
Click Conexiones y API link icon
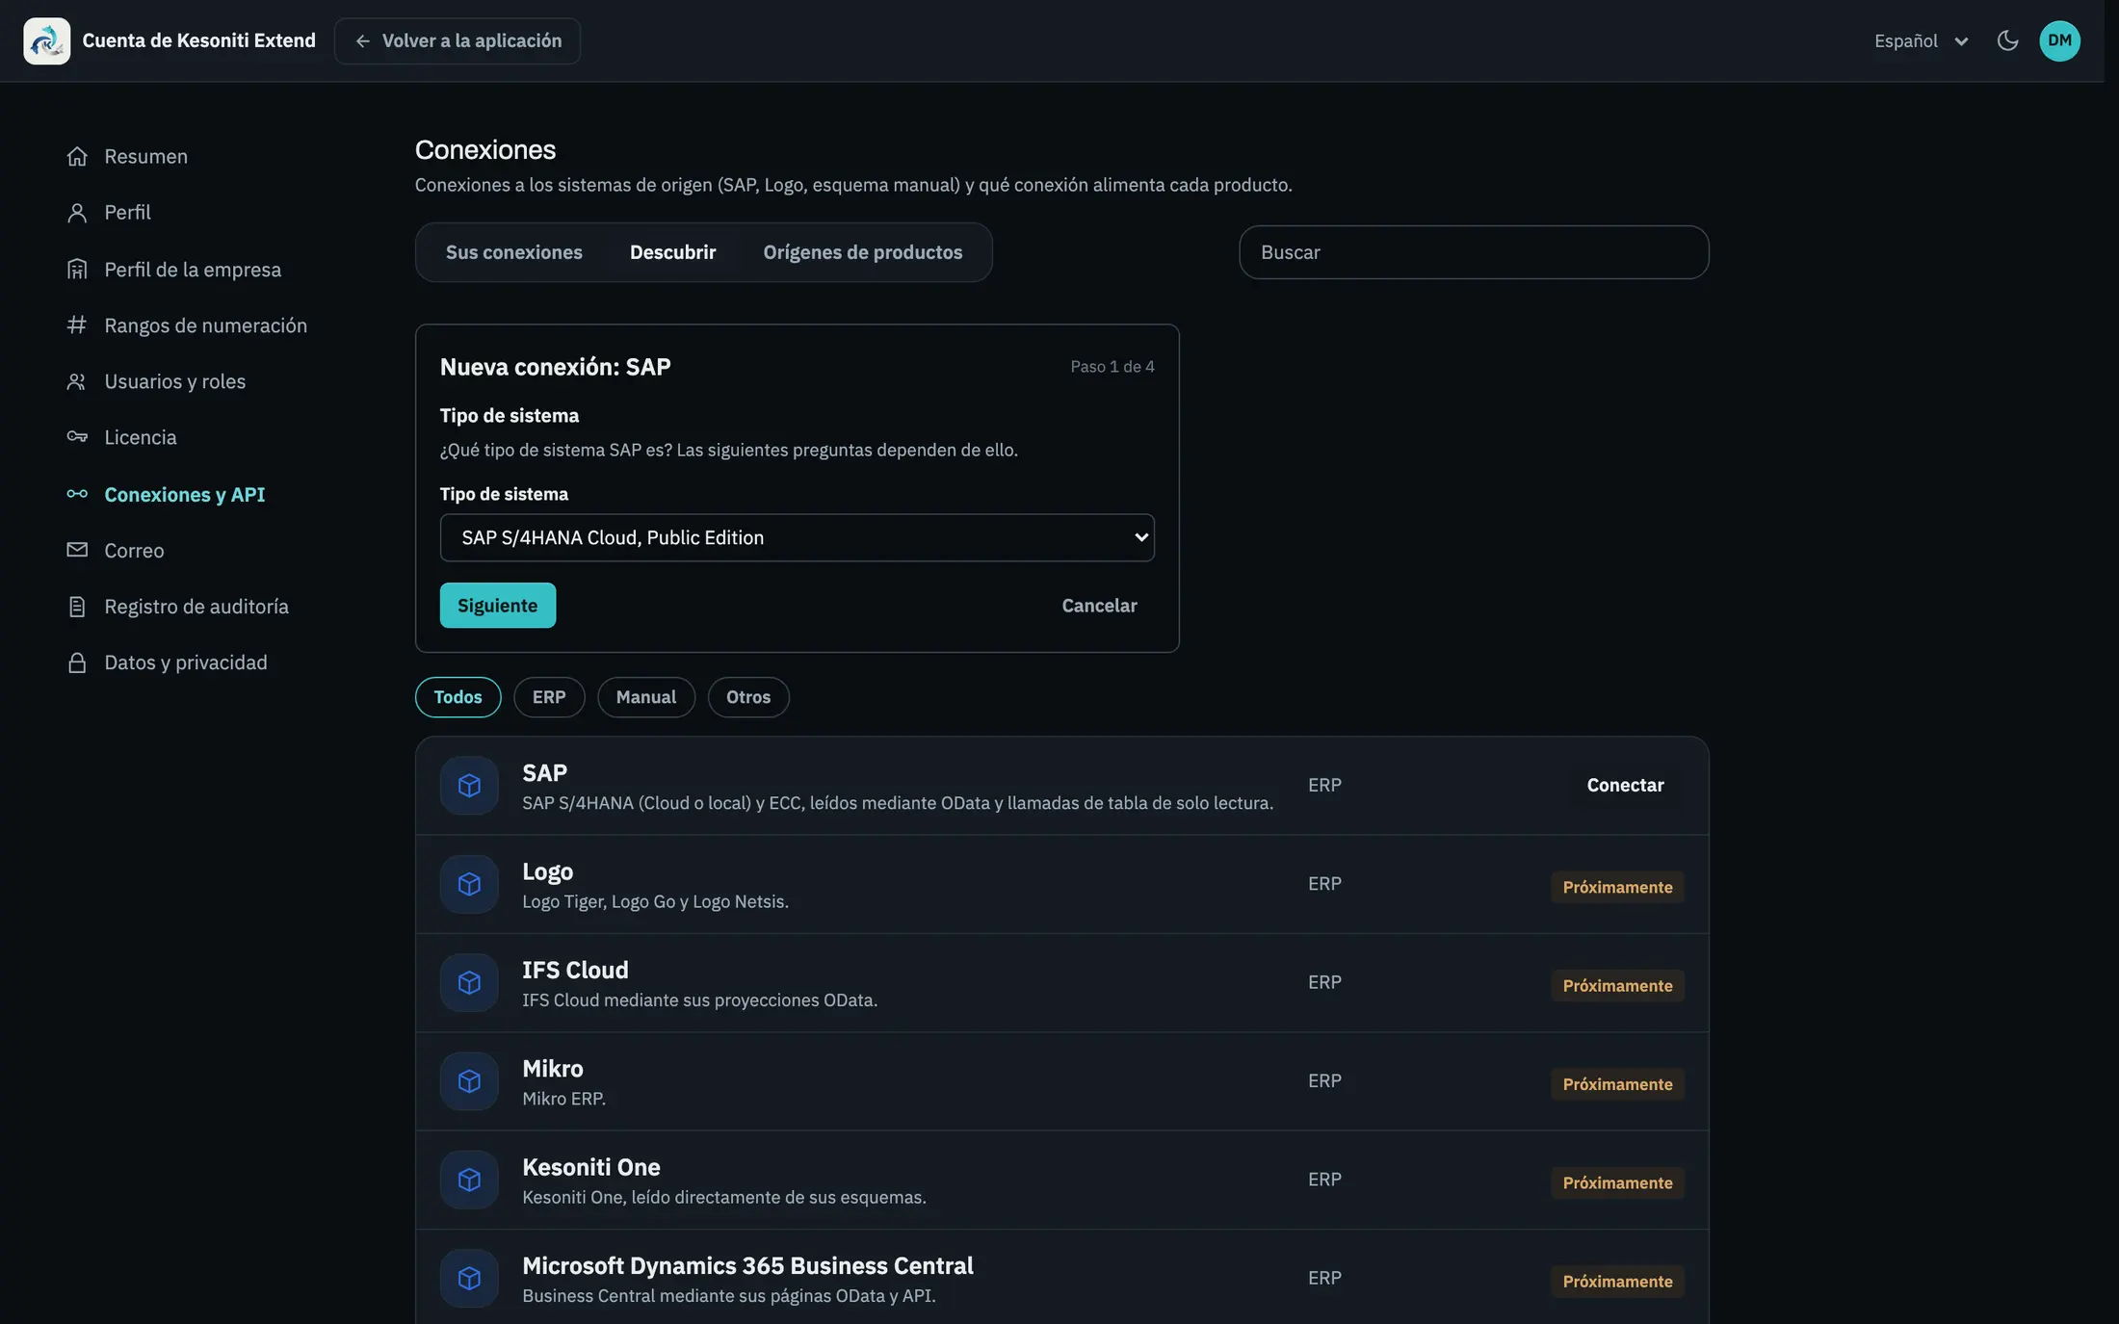click(77, 494)
